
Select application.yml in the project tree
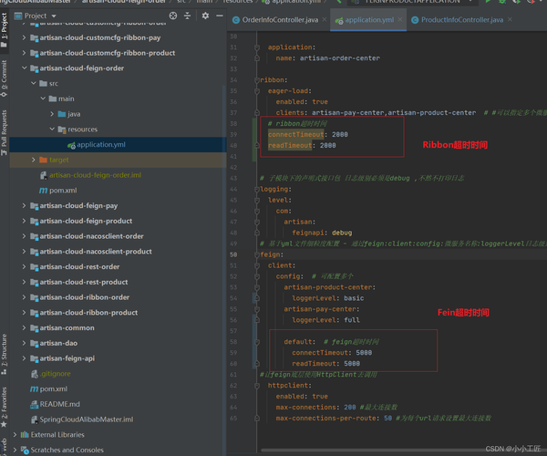tap(100, 144)
